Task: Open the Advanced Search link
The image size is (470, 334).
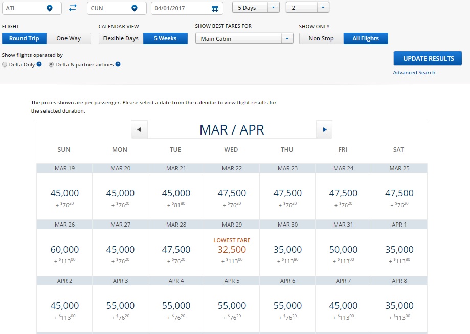Action: (x=414, y=72)
